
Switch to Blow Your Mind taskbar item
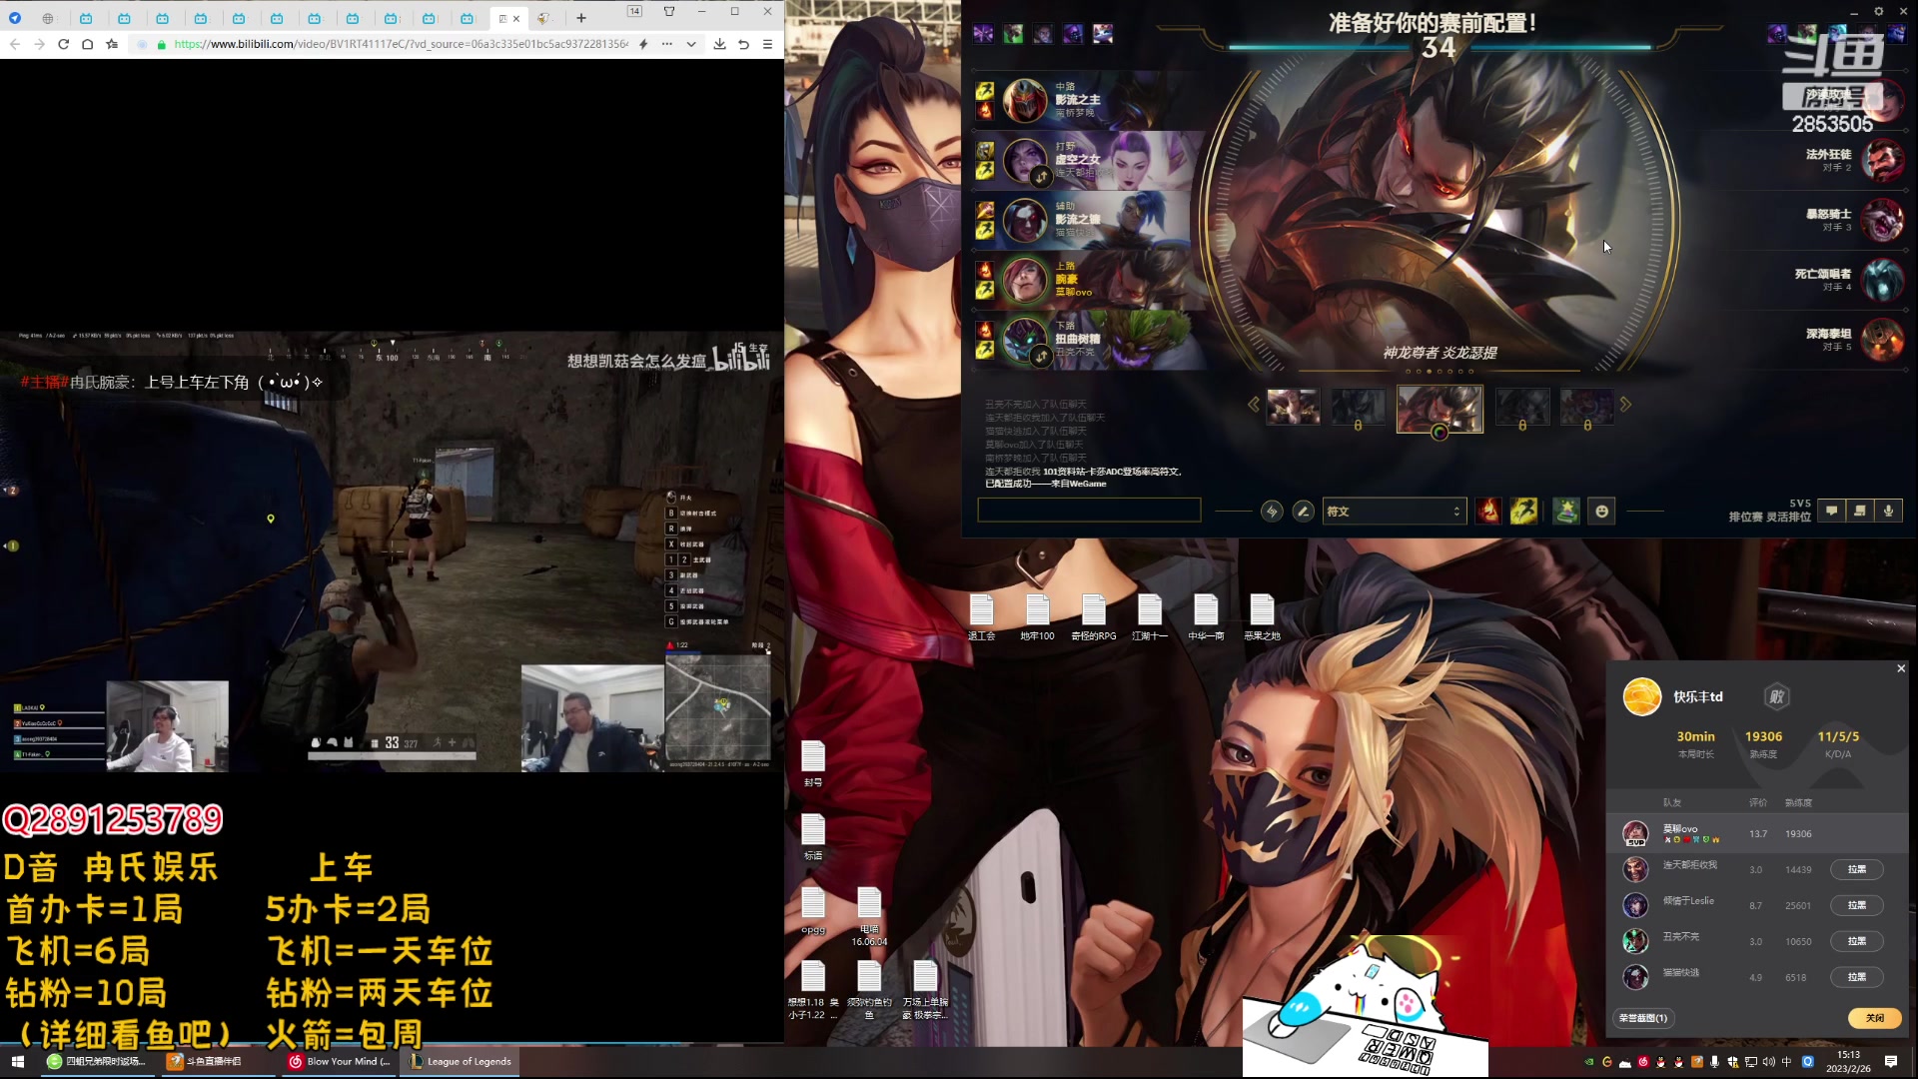[x=340, y=1061]
